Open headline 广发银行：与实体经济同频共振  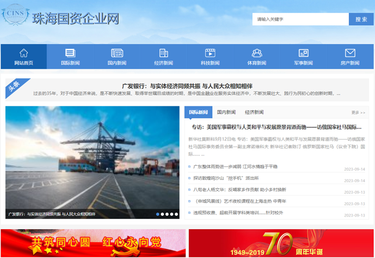[x=187, y=86]
